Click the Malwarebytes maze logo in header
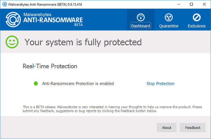The image size is (211, 139). click(13, 20)
